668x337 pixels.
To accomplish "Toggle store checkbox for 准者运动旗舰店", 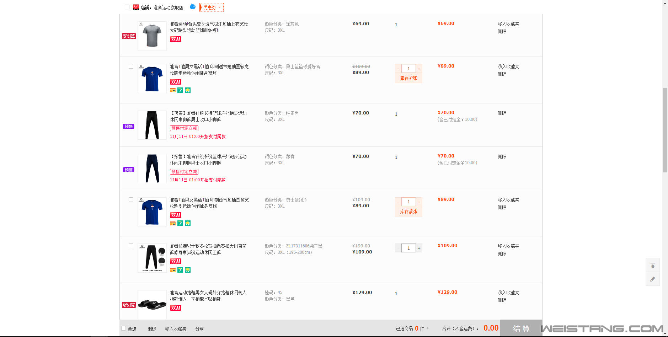I will tap(127, 7).
